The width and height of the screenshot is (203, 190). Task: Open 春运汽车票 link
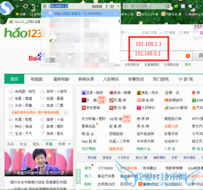point(106,176)
